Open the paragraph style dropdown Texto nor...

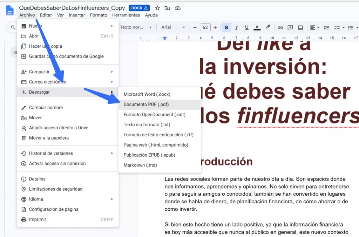(x=136, y=27)
